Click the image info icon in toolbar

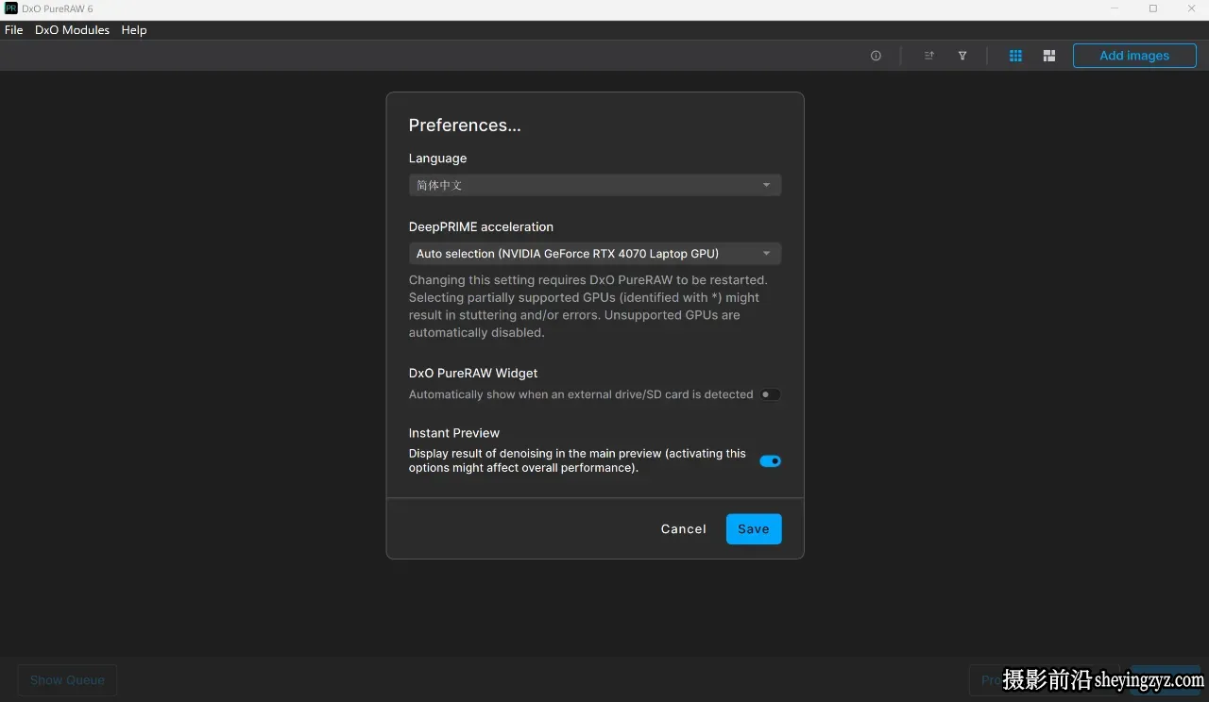click(x=876, y=56)
